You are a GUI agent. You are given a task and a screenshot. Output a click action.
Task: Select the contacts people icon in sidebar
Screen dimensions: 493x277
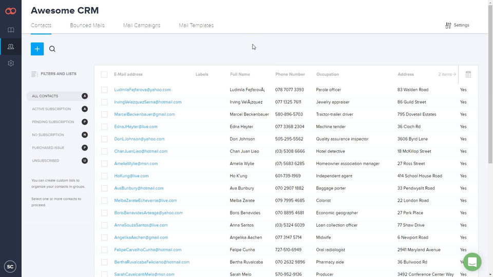(11, 47)
